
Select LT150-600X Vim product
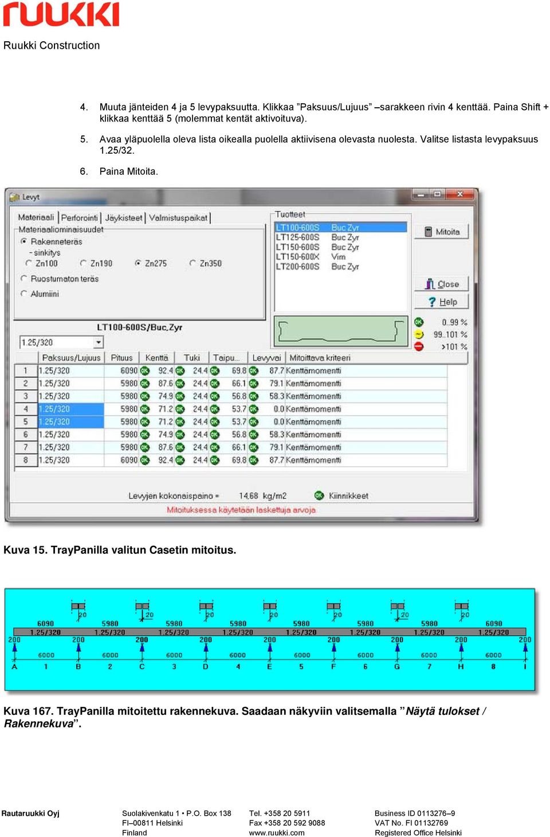tap(341, 257)
